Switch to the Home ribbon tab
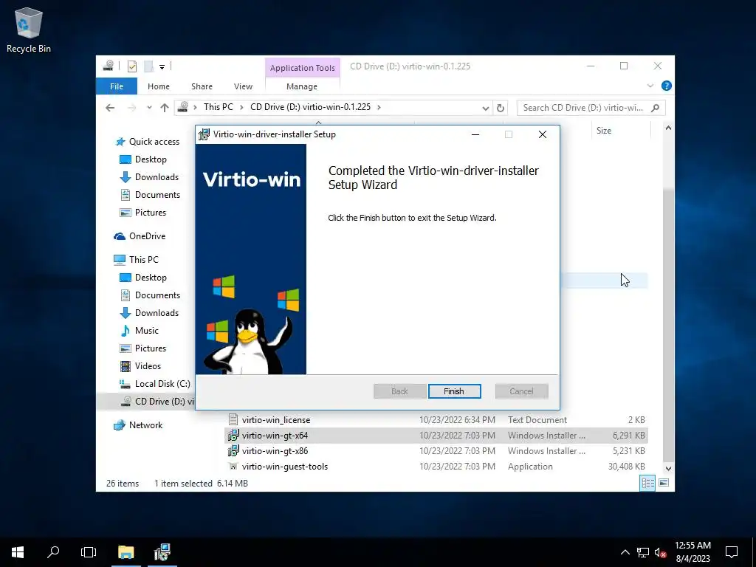This screenshot has height=567, width=756. tap(159, 86)
